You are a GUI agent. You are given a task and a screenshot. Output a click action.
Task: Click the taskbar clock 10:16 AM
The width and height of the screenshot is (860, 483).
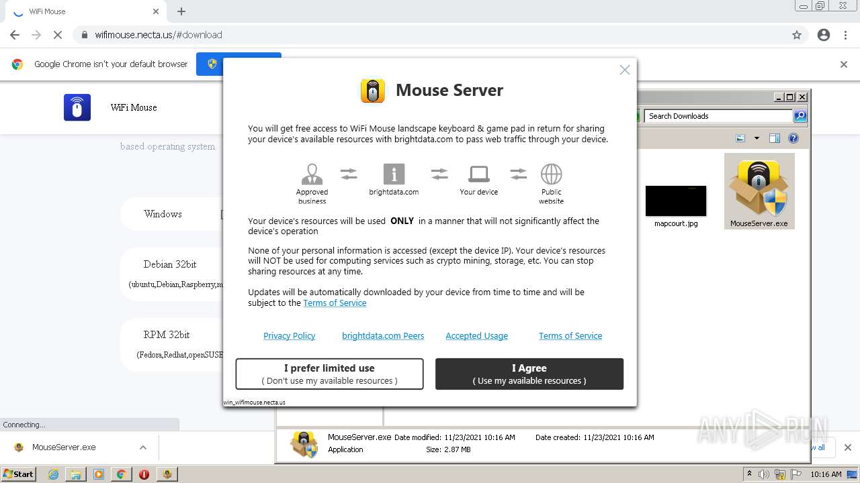(826, 474)
